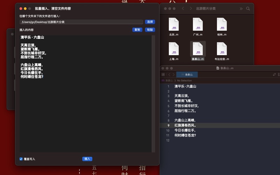Select the 北京..m file icon
Screen dimensions: 280x175
[174, 24]
